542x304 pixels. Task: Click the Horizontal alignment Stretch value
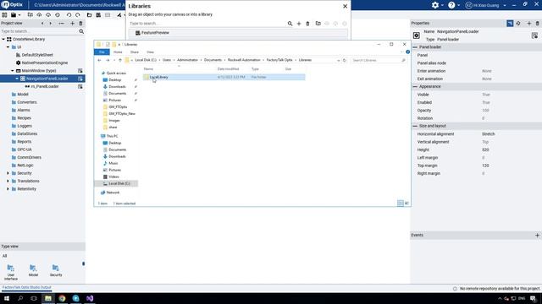pos(488,134)
